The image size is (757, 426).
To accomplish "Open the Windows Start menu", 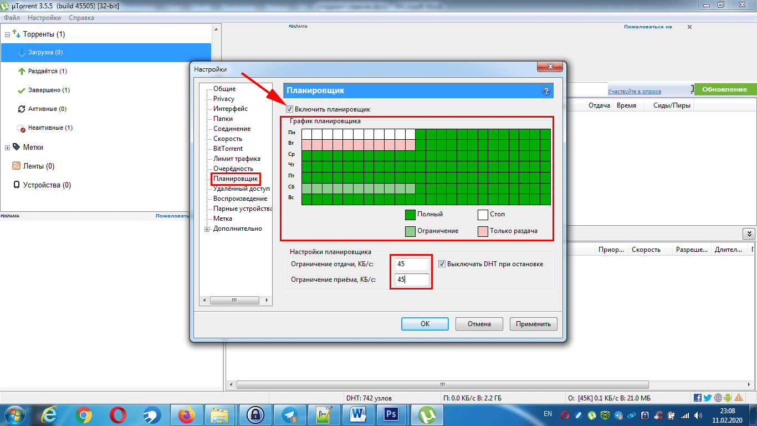I will [x=16, y=415].
